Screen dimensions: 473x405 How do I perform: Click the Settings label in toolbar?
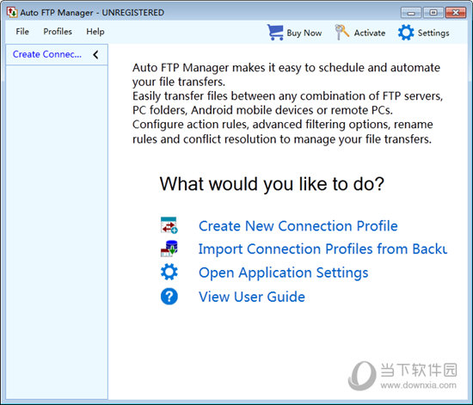coord(433,33)
